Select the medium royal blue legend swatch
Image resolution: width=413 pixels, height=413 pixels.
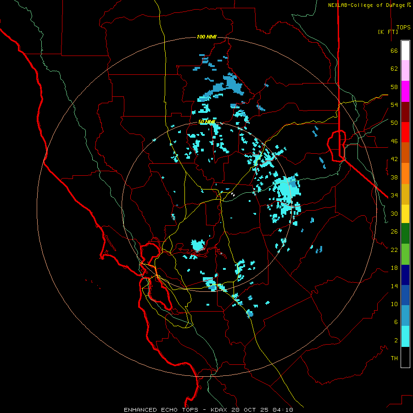405,295
